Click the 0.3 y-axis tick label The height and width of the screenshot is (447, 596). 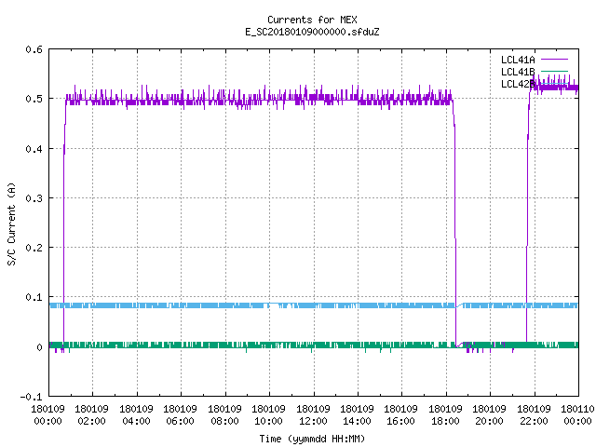34,198
